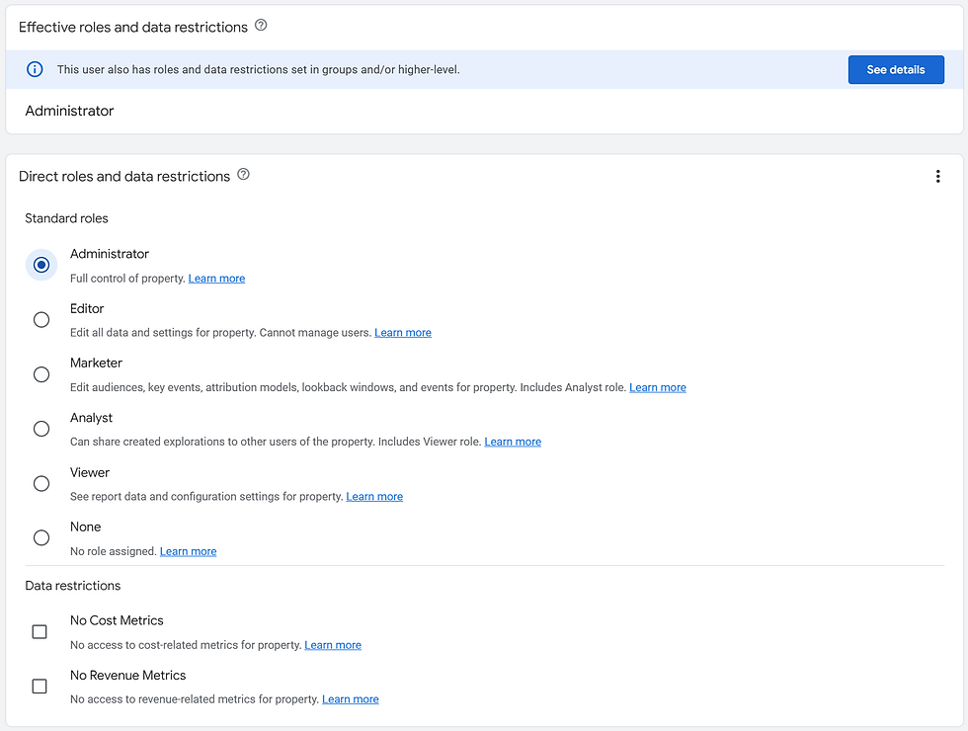Open Learn more link for Editor role
The image size is (968, 731).
tap(403, 333)
